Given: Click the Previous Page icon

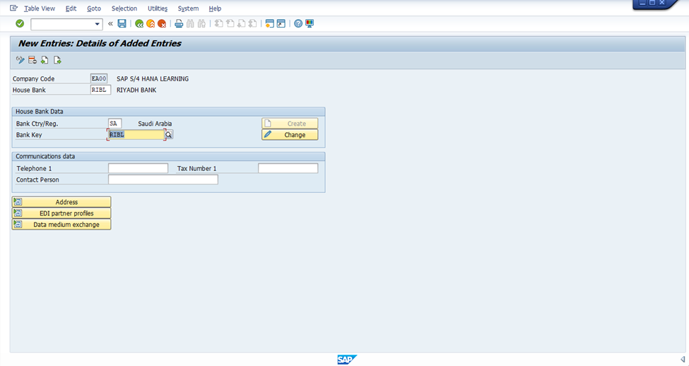Looking at the screenshot, I should pos(230,24).
